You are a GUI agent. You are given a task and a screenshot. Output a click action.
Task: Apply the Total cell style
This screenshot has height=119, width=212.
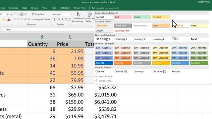pos(199,39)
